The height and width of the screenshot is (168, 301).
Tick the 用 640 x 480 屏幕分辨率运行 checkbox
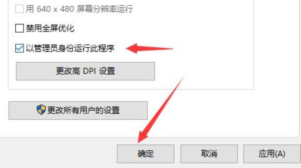(x=20, y=9)
